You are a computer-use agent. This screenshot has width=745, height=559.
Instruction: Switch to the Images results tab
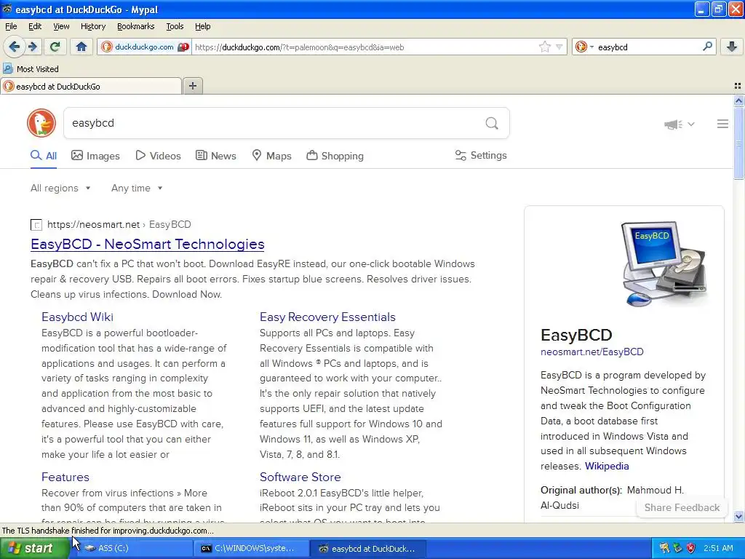click(95, 156)
